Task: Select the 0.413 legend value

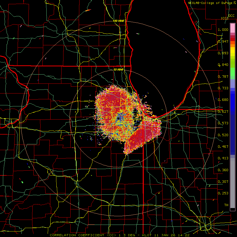Action: tap(223, 158)
